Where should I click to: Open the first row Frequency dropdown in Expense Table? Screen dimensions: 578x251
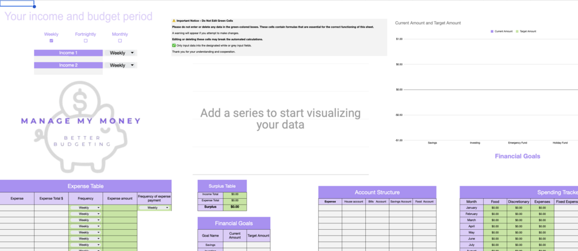(98, 208)
